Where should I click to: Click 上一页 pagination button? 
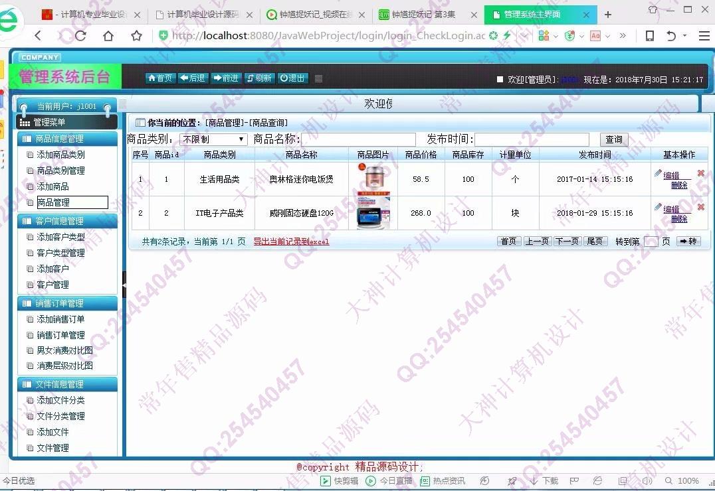point(537,242)
